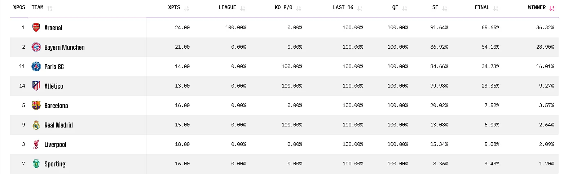Click the Paris SG club logo

(36, 67)
